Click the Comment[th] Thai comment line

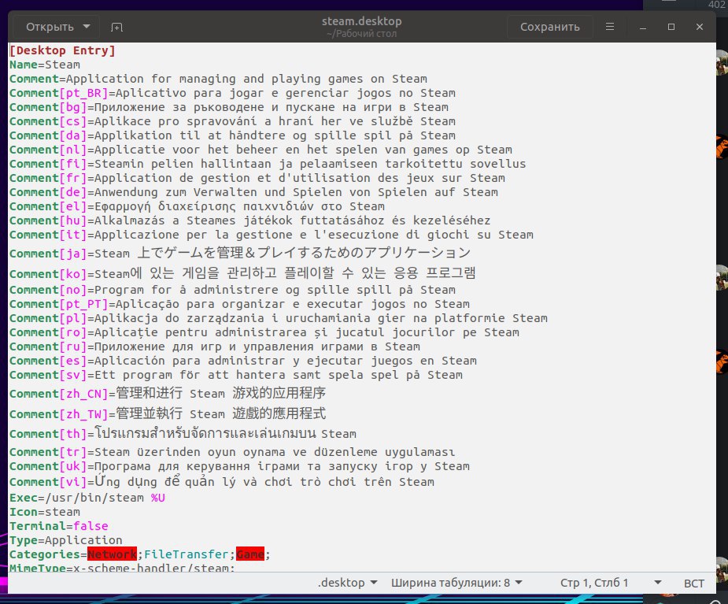click(183, 433)
